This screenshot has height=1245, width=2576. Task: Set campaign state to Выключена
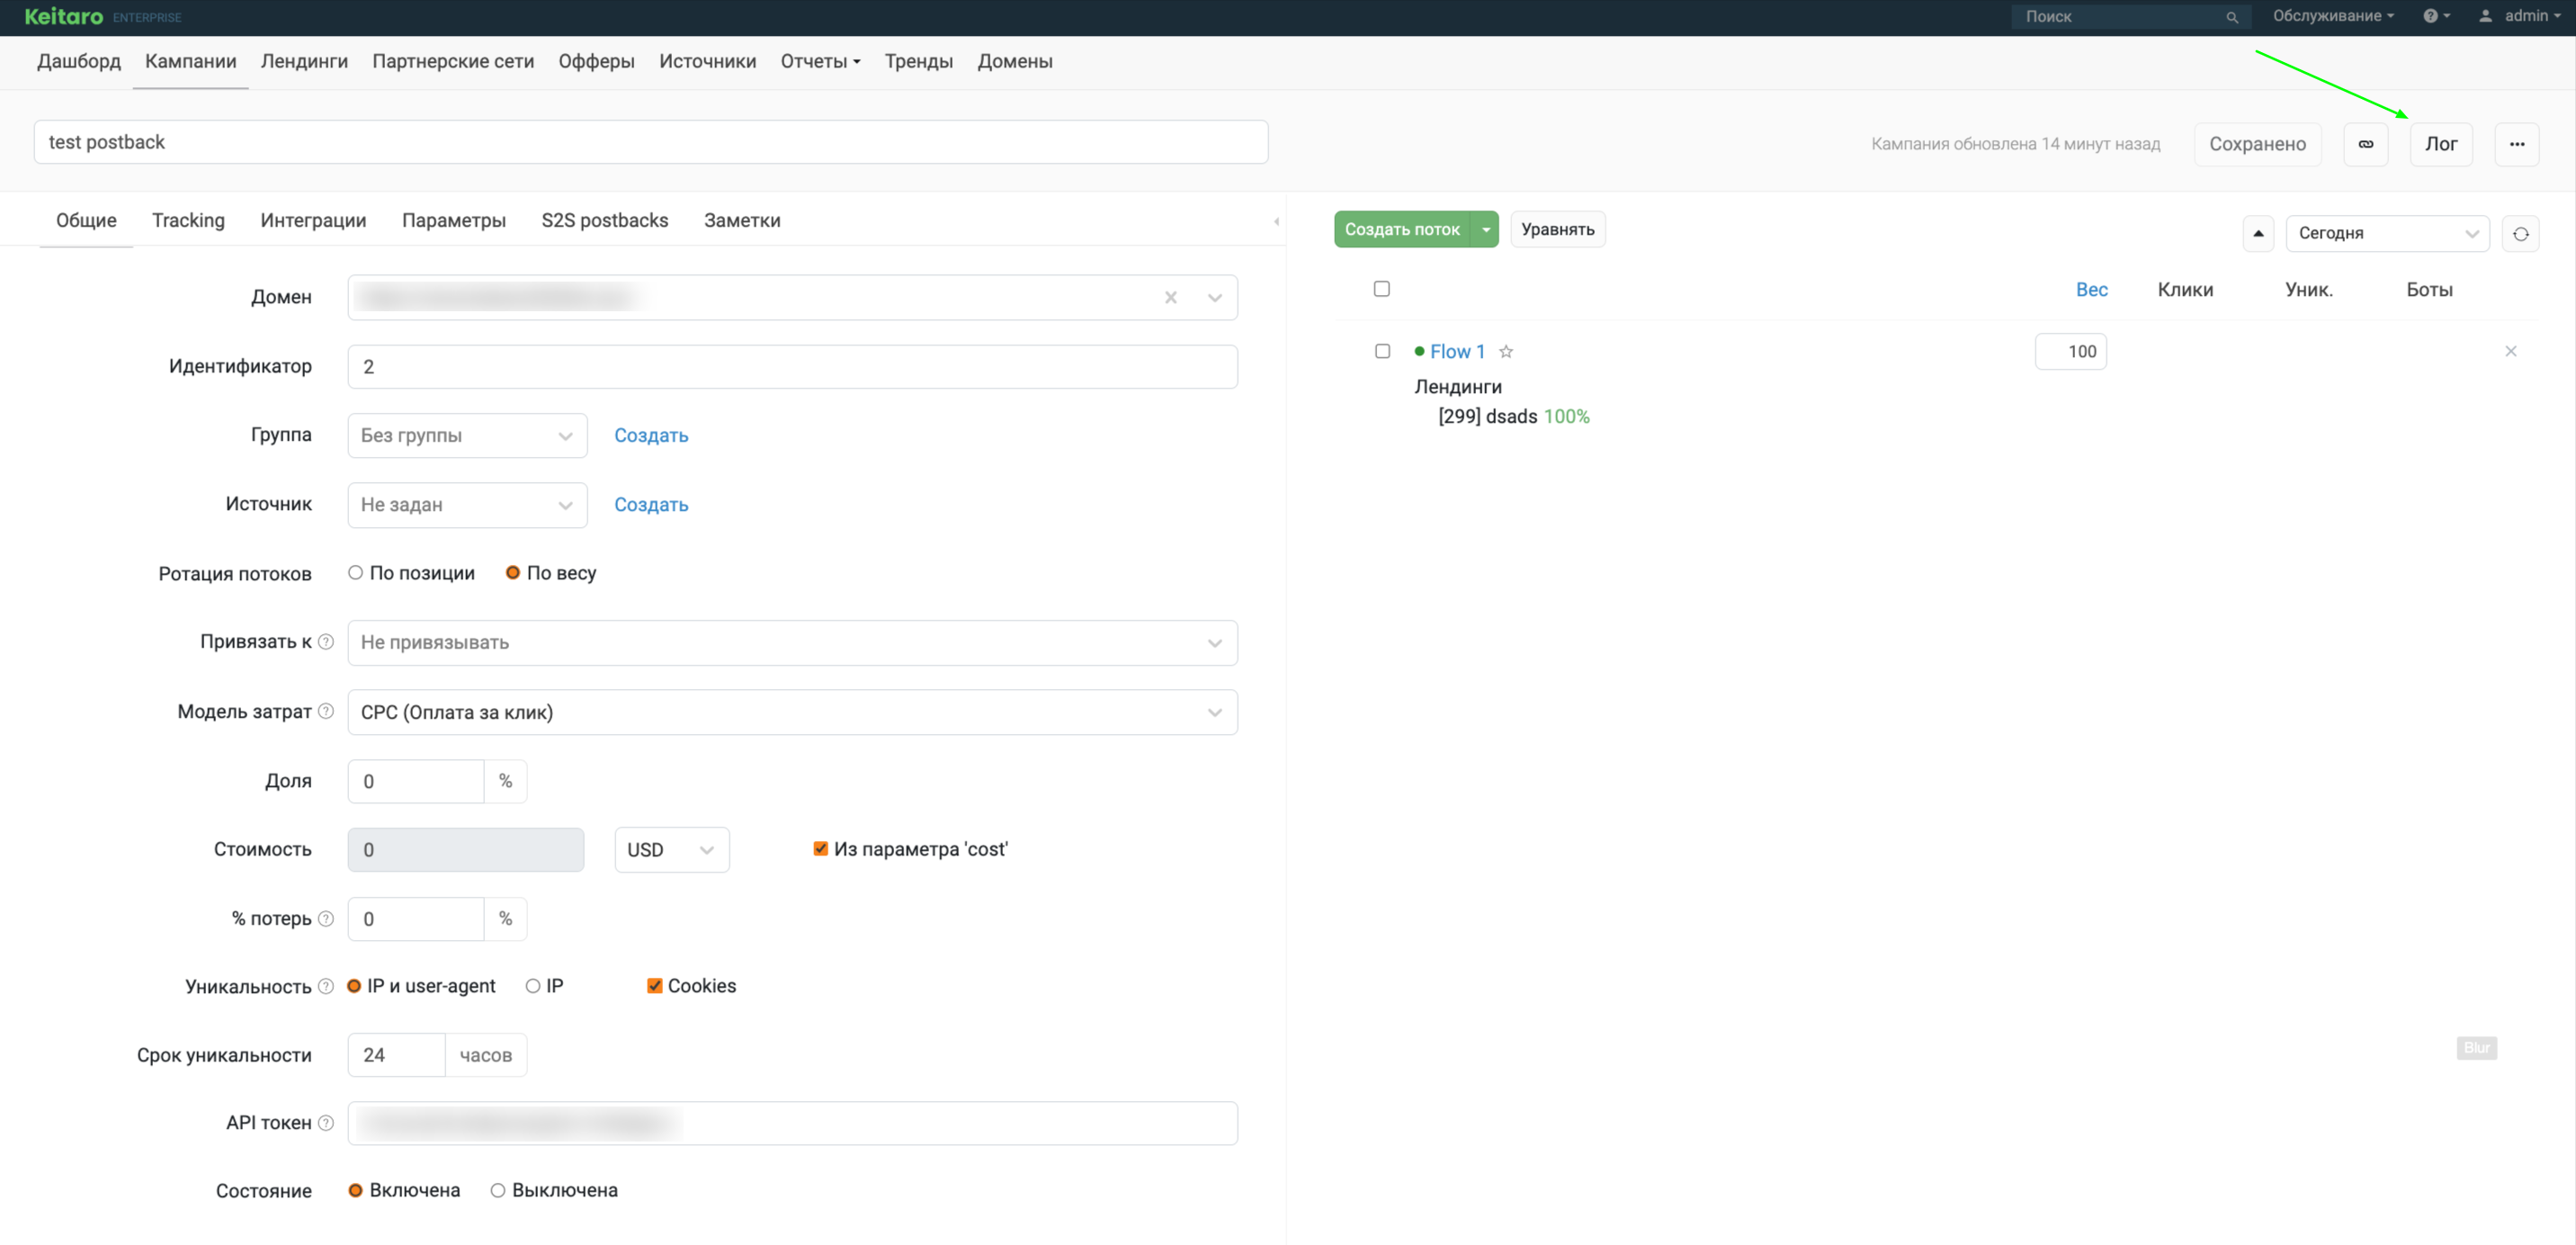[498, 1190]
